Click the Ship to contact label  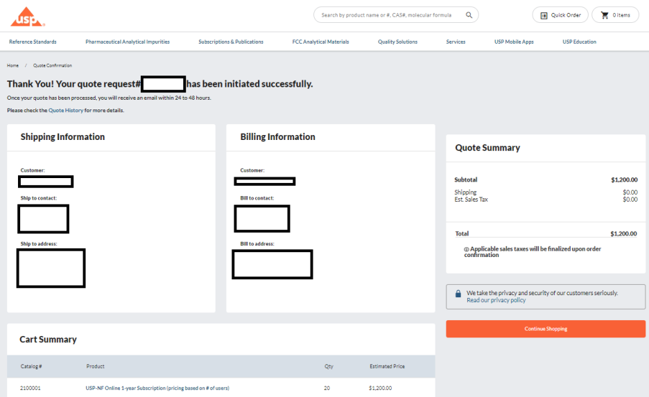click(39, 198)
